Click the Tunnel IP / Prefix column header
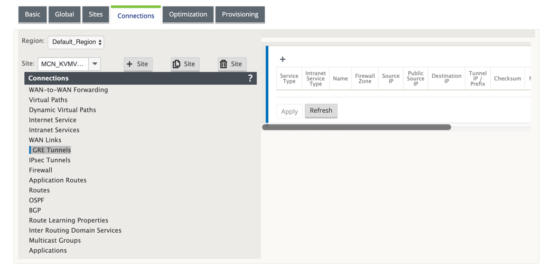Viewport: 541px width, 266px height. (478, 78)
